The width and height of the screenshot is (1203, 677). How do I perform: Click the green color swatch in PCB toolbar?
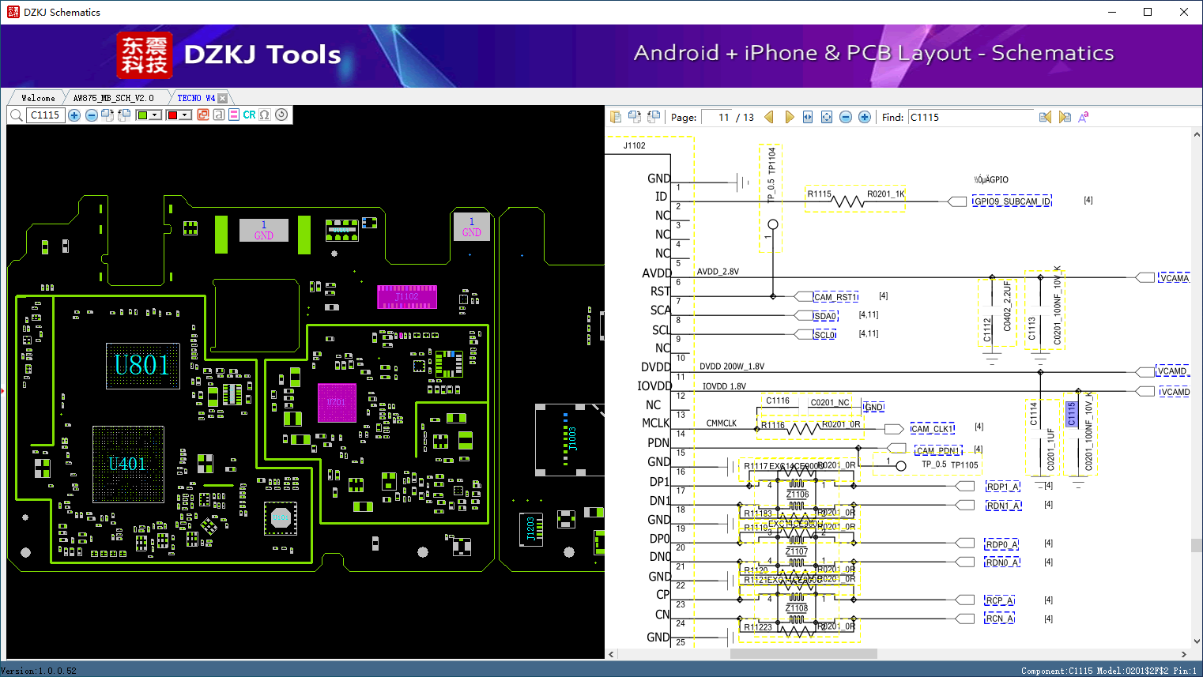coord(142,115)
